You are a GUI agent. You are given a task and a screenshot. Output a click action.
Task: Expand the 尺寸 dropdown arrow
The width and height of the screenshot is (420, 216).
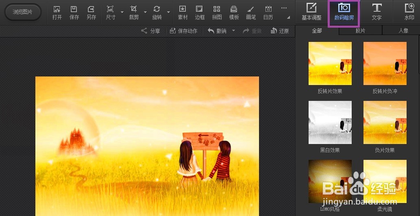pos(122,12)
